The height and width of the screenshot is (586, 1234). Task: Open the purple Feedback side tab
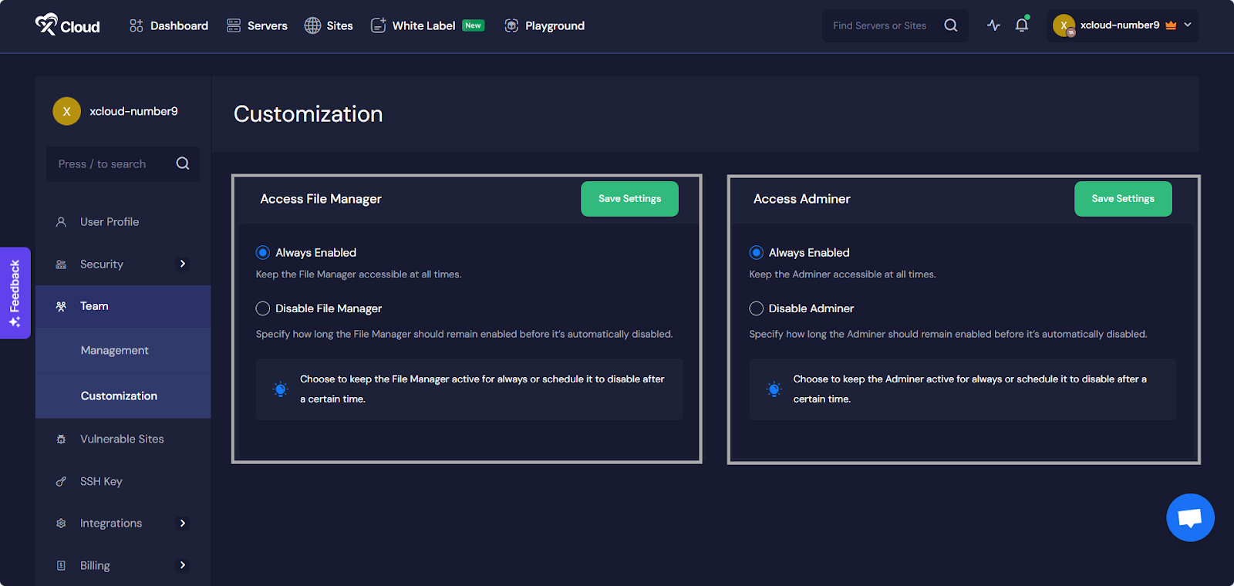pyautogui.click(x=15, y=293)
